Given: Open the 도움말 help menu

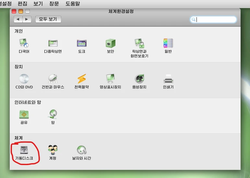Looking at the screenshot, I should pyautogui.click(x=73, y=4).
